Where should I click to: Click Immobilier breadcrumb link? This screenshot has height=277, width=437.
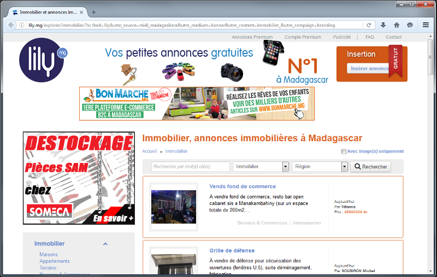point(176,151)
